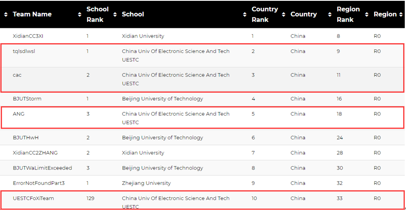Select the Country Rank column header
406x211 pixels.
[x=264, y=14]
